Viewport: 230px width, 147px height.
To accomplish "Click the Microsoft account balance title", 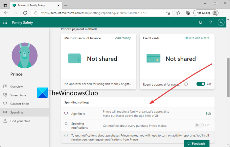I will pos(82,38).
